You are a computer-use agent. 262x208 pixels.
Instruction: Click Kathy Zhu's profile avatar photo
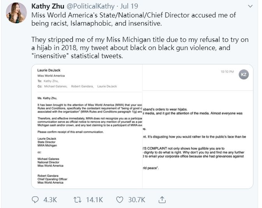pyautogui.click(x=16, y=13)
